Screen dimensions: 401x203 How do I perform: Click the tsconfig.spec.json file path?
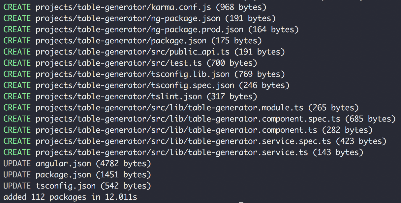[x=135, y=85]
